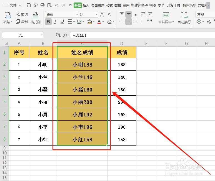Decrease font size with A- icon
This screenshot has width=215, height=181.
(x=109, y=14)
